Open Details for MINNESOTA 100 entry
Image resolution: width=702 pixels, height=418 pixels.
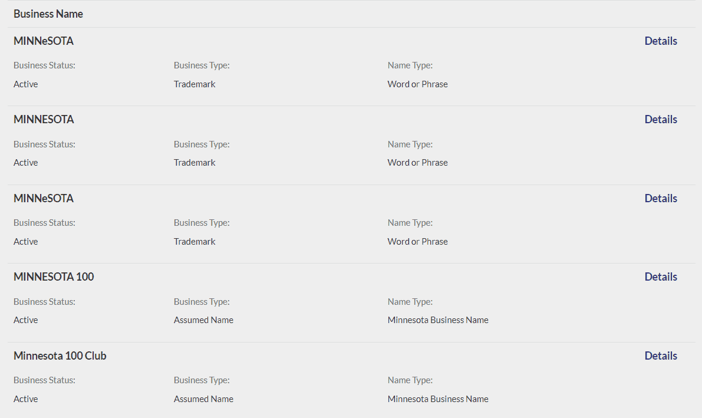pos(661,277)
